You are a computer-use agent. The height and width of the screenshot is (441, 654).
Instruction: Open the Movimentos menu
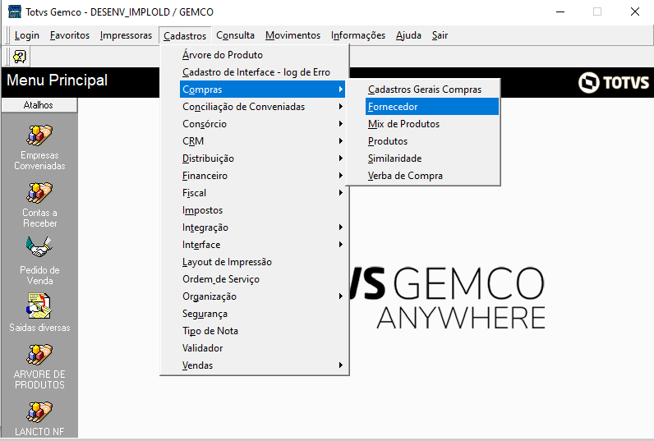point(292,35)
